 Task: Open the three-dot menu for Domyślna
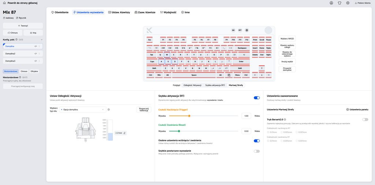(x=39, y=46)
